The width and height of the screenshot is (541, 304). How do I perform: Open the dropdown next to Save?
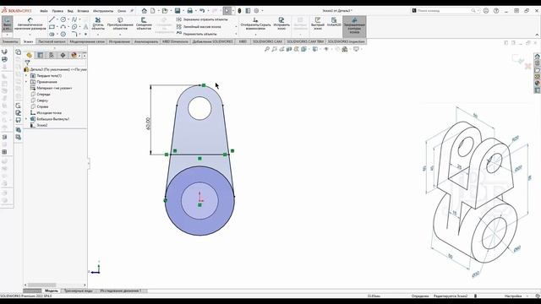(x=183, y=11)
